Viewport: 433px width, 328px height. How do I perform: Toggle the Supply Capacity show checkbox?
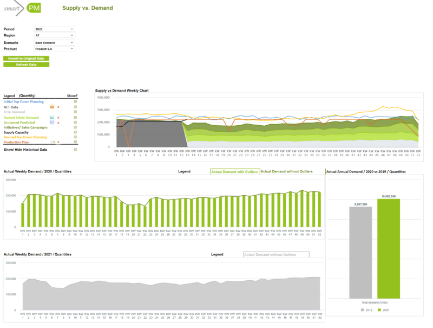[x=75, y=132]
